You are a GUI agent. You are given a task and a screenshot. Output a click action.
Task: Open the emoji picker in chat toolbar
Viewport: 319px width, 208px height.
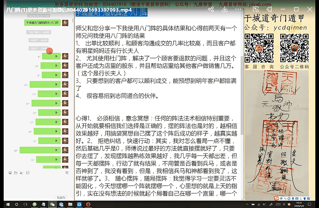click(10, 173)
